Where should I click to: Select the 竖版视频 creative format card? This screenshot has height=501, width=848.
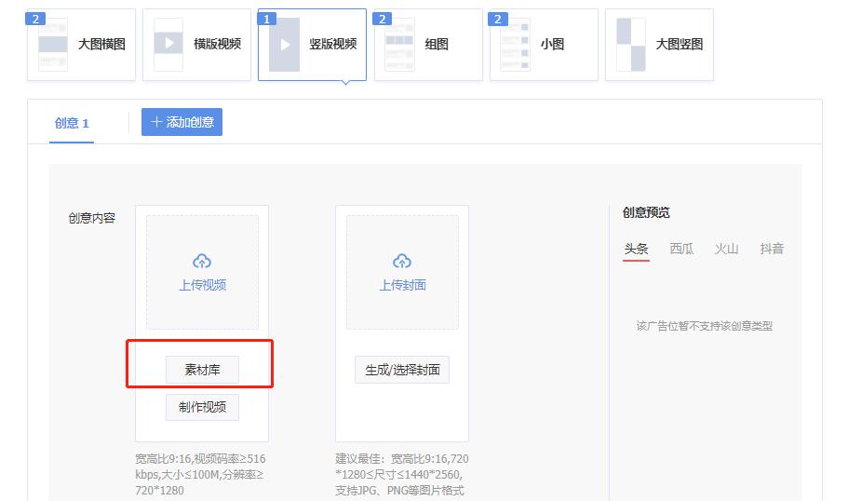pyautogui.click(x=312, y=45)
